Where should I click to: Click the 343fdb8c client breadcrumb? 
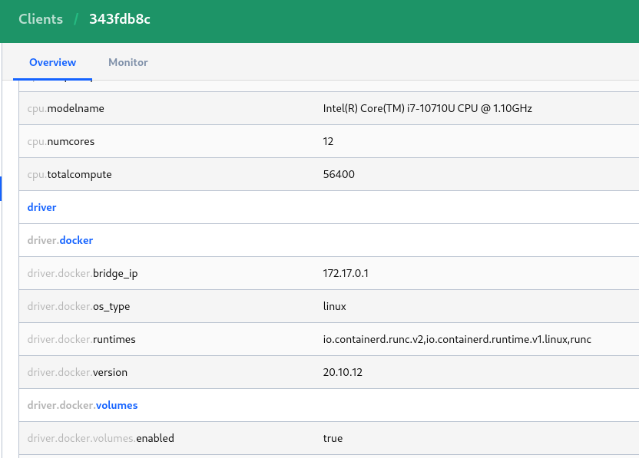click(120, 19)
